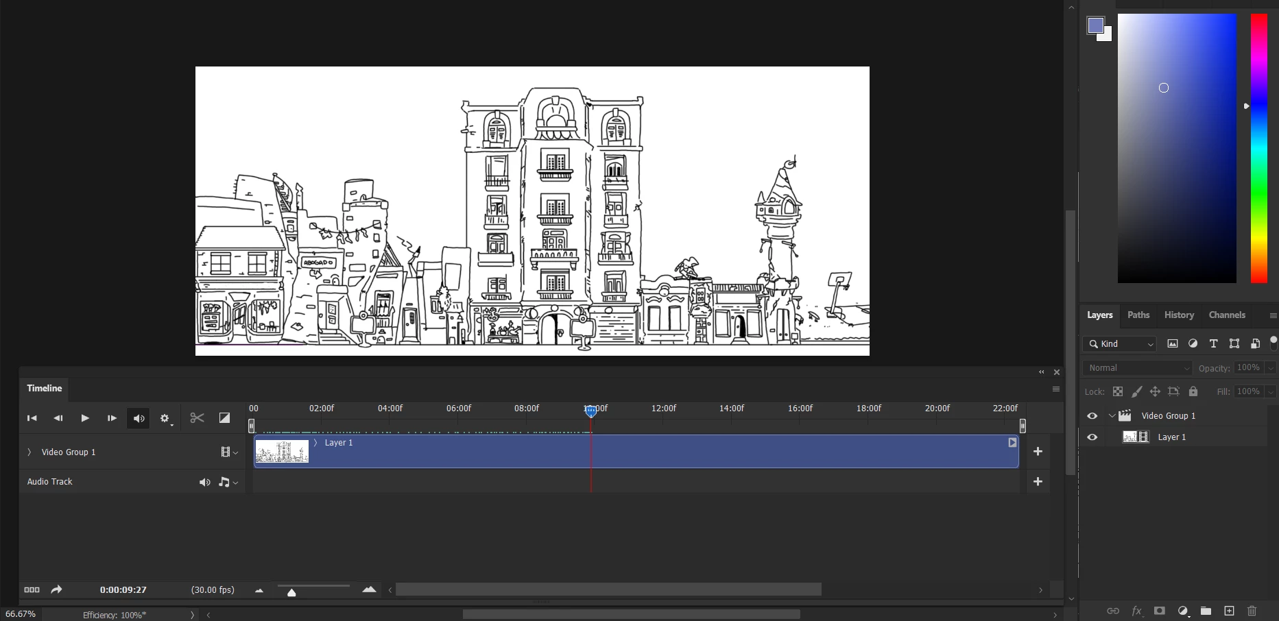
Task: Switch to Channels tab
Action: coord(1227,315)
